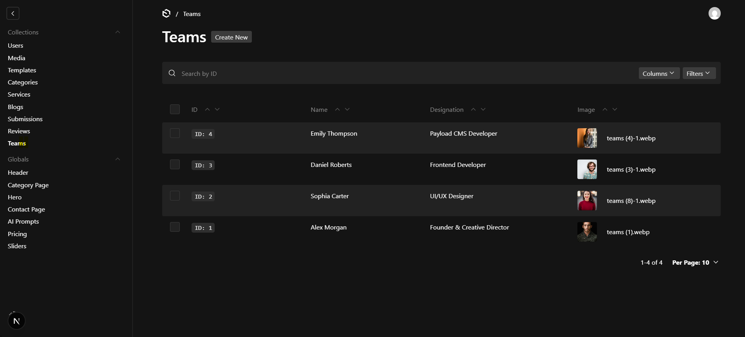
Task: Open the Columns dropdown
Action: tap(659, 73)
